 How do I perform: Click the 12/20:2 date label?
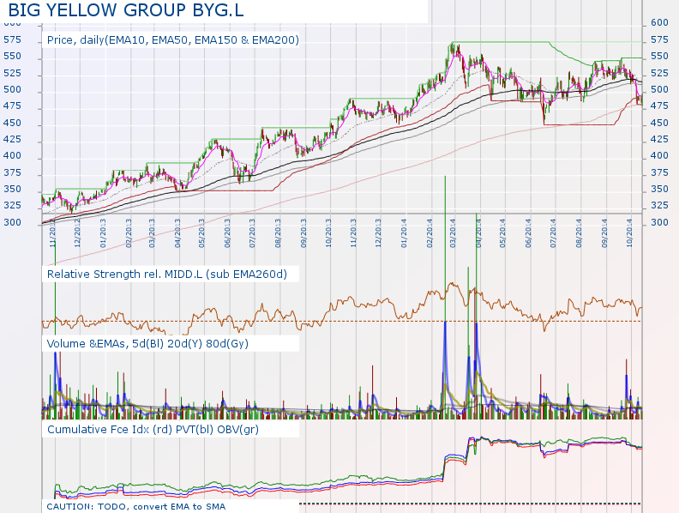77,233
